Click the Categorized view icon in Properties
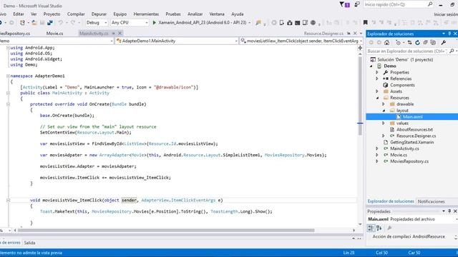 [371, 228]
